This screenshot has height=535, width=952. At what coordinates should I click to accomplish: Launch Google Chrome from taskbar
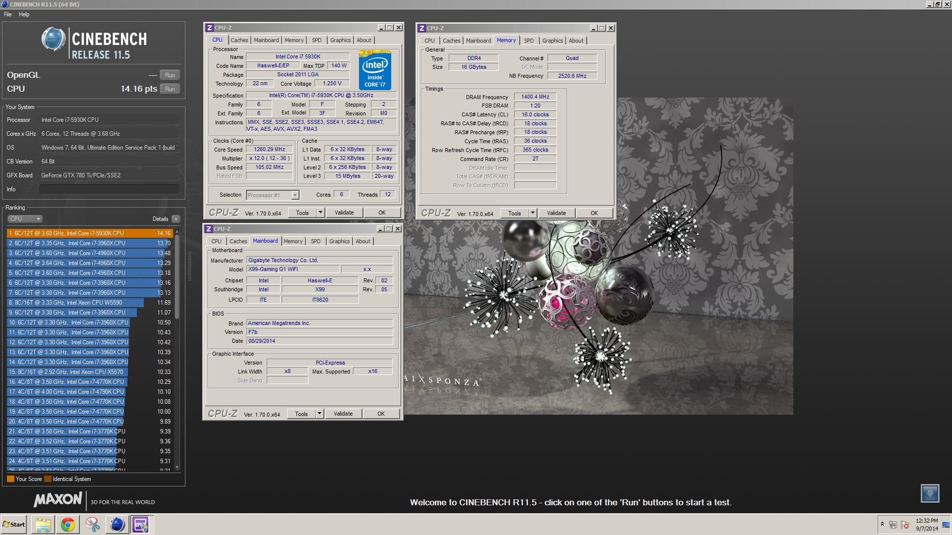[x=68, y=525]
